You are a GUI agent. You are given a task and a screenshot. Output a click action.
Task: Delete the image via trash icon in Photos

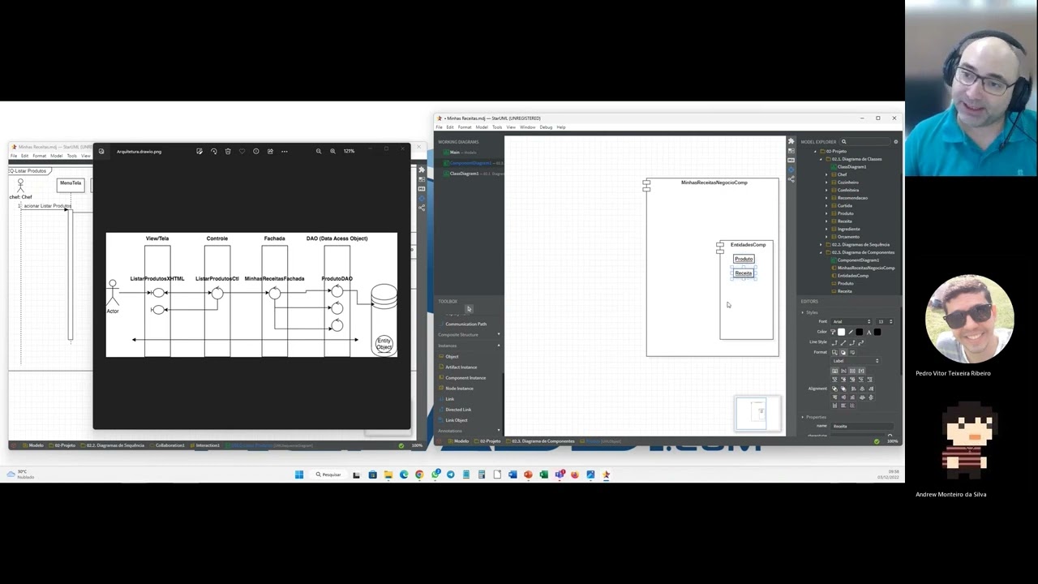(228, 151)
